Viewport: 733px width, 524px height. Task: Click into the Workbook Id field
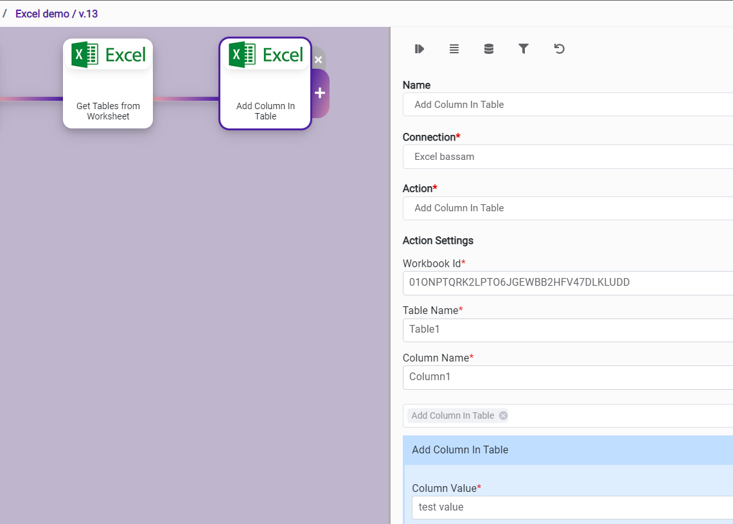pyautogui.click(x=565, y=283)
